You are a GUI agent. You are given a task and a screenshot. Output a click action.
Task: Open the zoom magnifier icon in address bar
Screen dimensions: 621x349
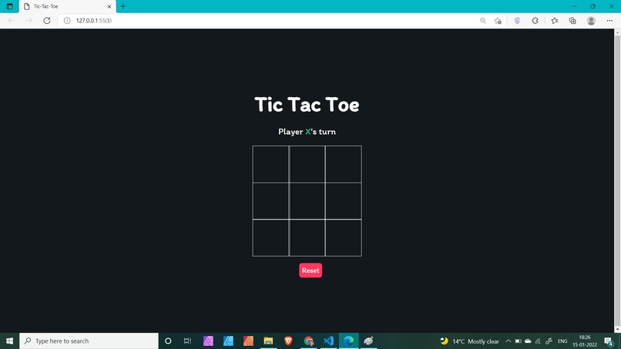[483, 21]
